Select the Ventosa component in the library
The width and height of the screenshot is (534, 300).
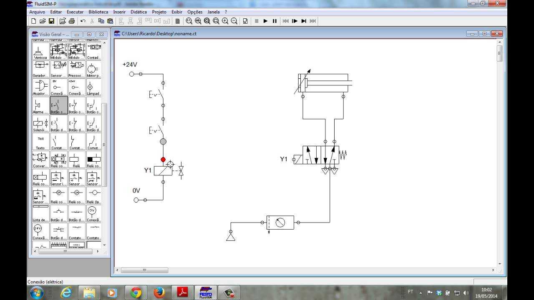click(x=40, y=52)
